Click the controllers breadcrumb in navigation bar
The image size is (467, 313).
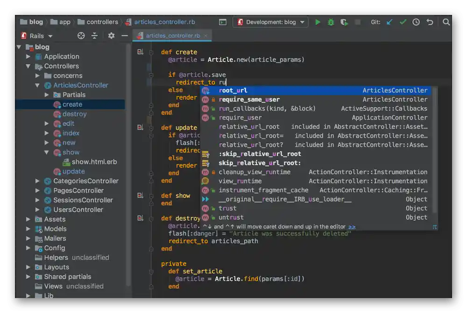tap(98, 22)
